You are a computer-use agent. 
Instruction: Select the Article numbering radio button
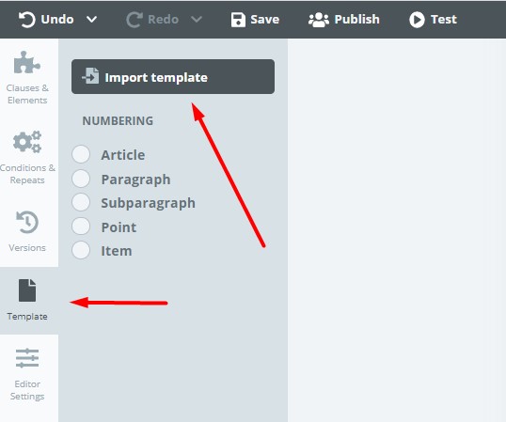point(81,154)
